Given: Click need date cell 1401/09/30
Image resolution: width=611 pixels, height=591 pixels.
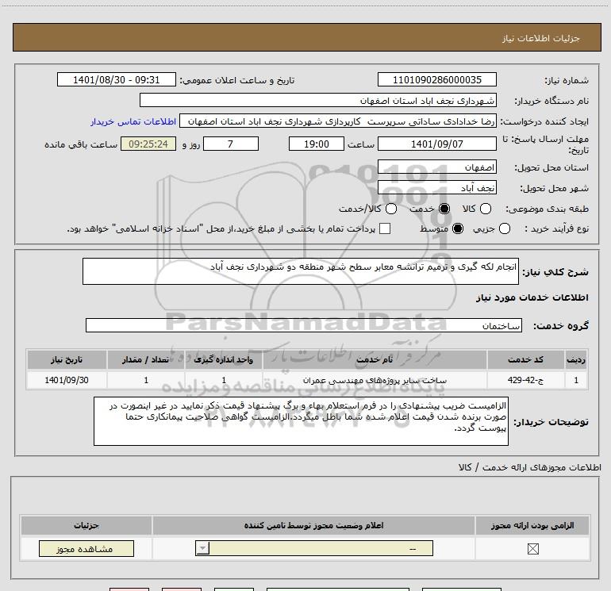Looking at the screenshot, I should click(67, 380).
